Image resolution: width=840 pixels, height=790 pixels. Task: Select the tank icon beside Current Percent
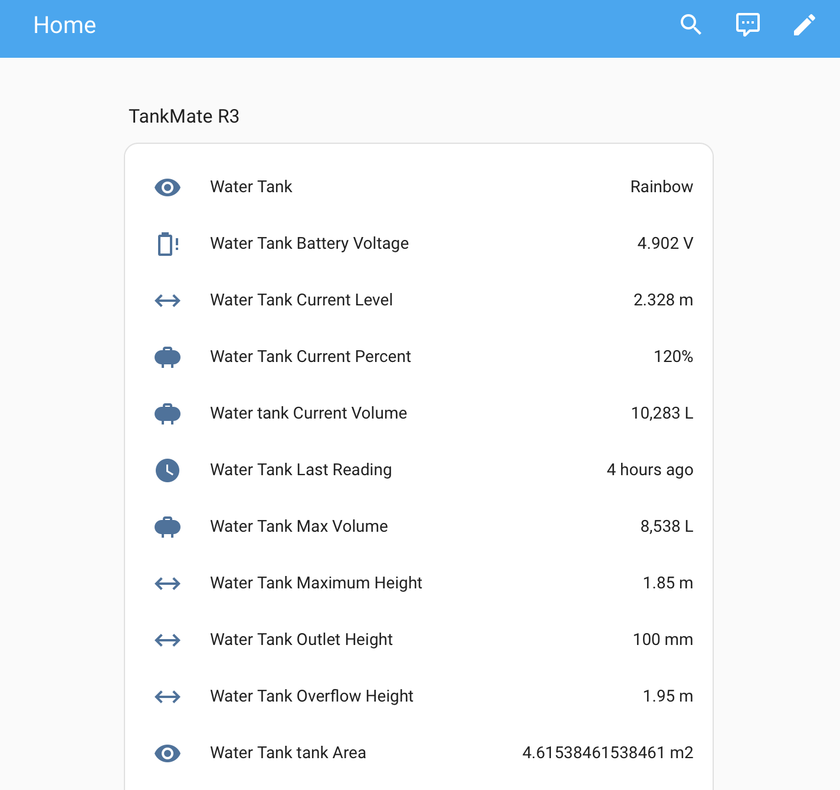168,357
